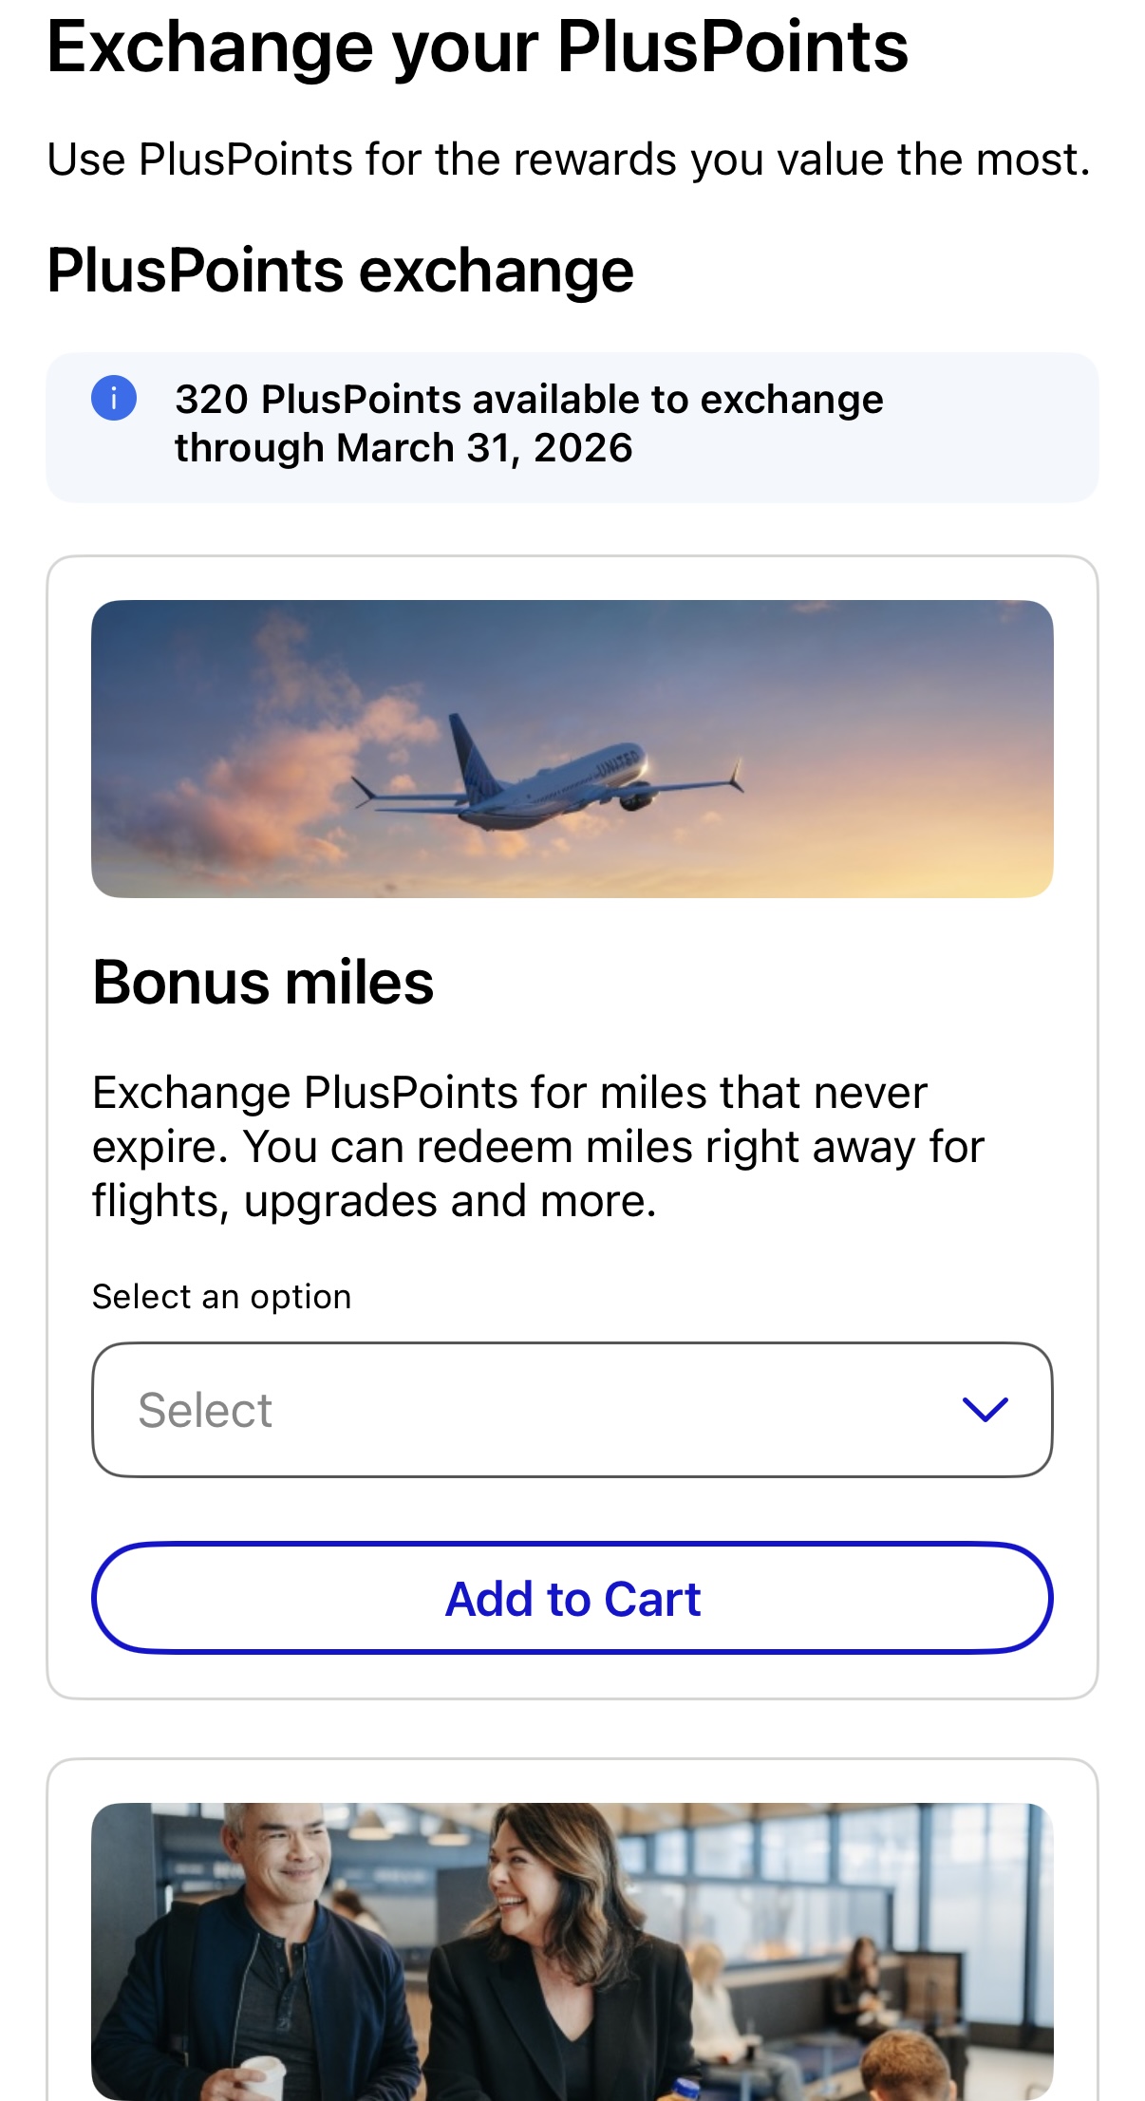Click the Use PlusPoints subtitle text
1145x2101 pixels.
point(569,159)
